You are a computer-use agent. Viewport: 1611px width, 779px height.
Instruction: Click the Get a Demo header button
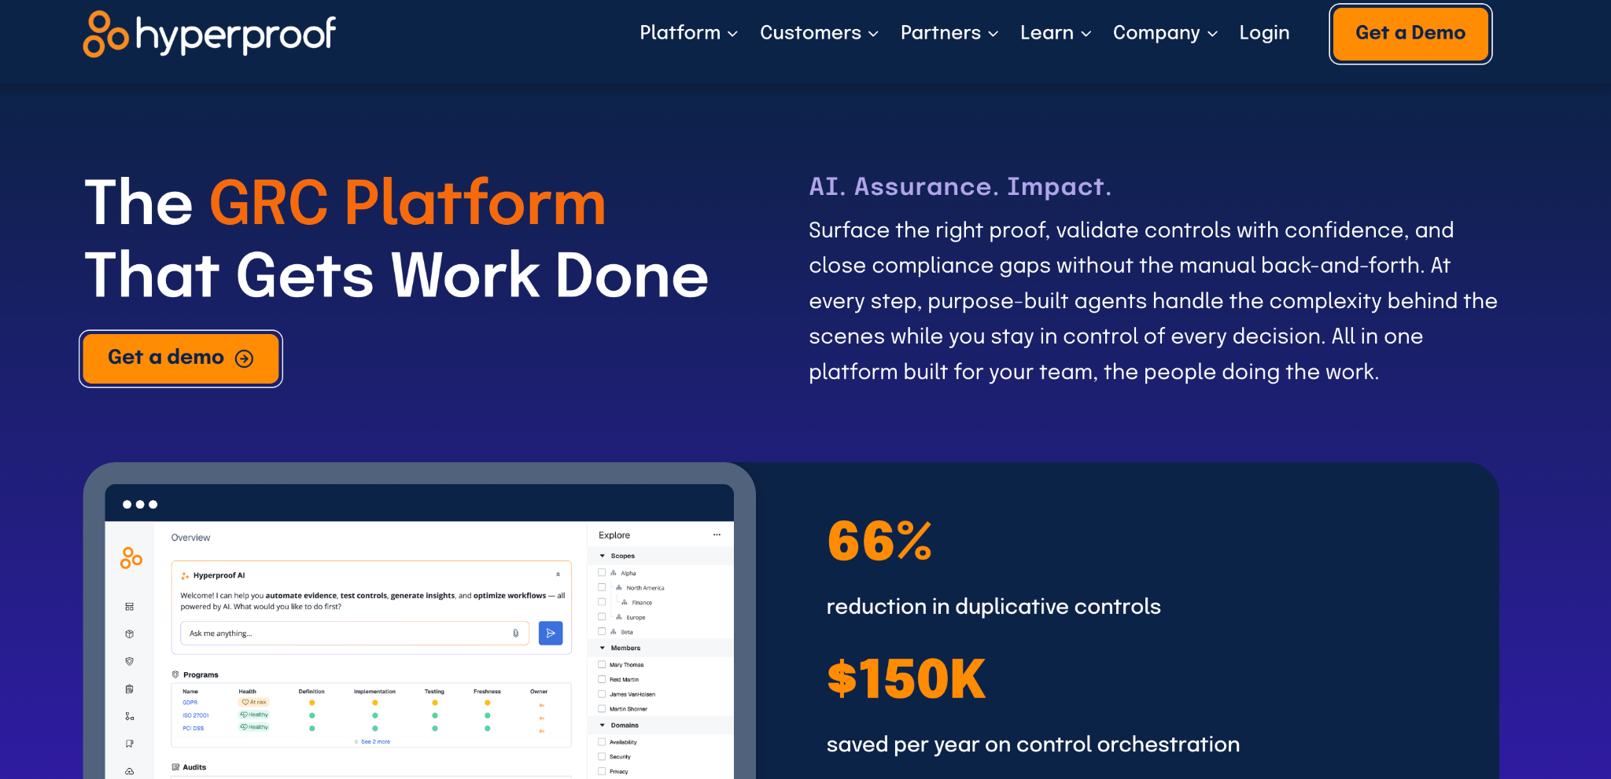coord(1410,34)
